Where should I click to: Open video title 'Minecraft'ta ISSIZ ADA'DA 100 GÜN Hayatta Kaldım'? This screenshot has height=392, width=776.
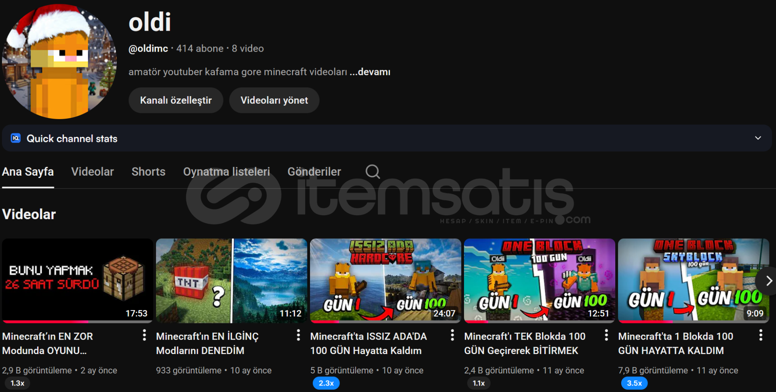coord(368,343)
